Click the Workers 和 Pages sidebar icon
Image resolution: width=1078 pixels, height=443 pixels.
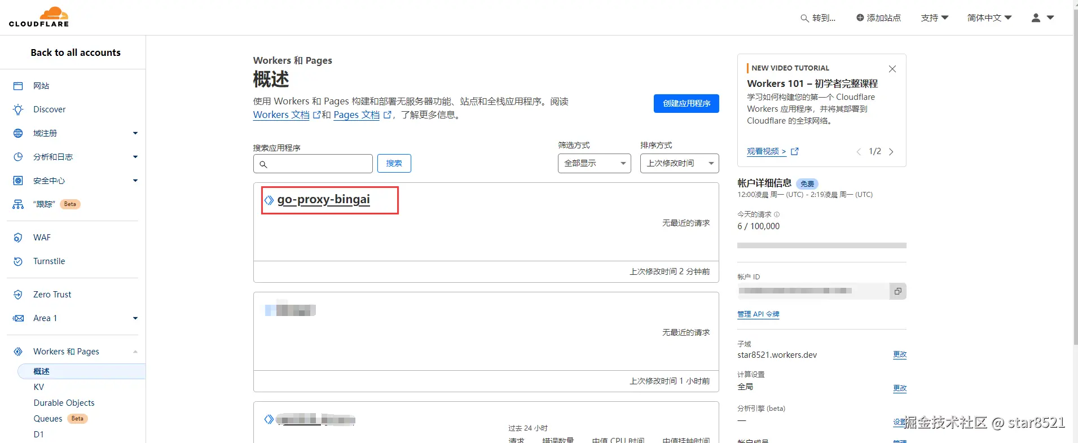pyautogui.click(x=18, y=352)
